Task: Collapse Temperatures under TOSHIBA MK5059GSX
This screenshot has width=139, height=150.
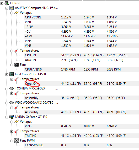Action: coord(12,94)
